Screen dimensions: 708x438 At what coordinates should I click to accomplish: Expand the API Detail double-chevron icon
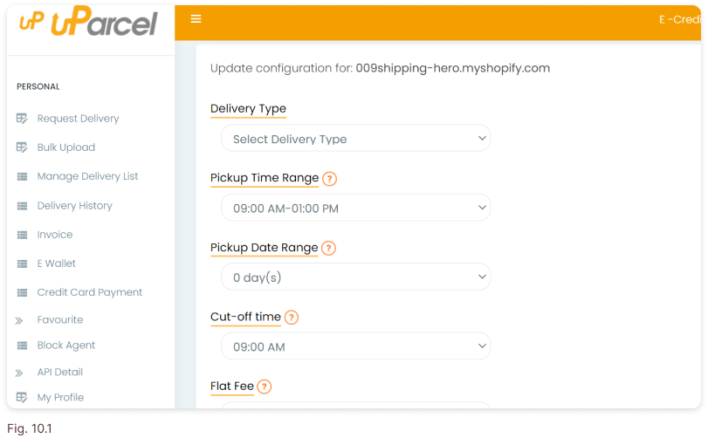coord(19,373)
